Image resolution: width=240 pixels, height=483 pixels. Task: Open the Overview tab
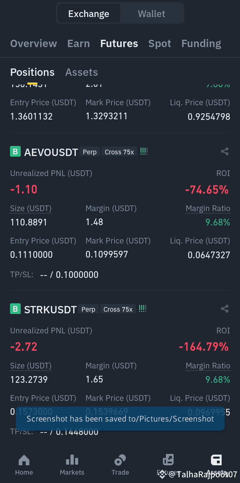coord(33,43)
